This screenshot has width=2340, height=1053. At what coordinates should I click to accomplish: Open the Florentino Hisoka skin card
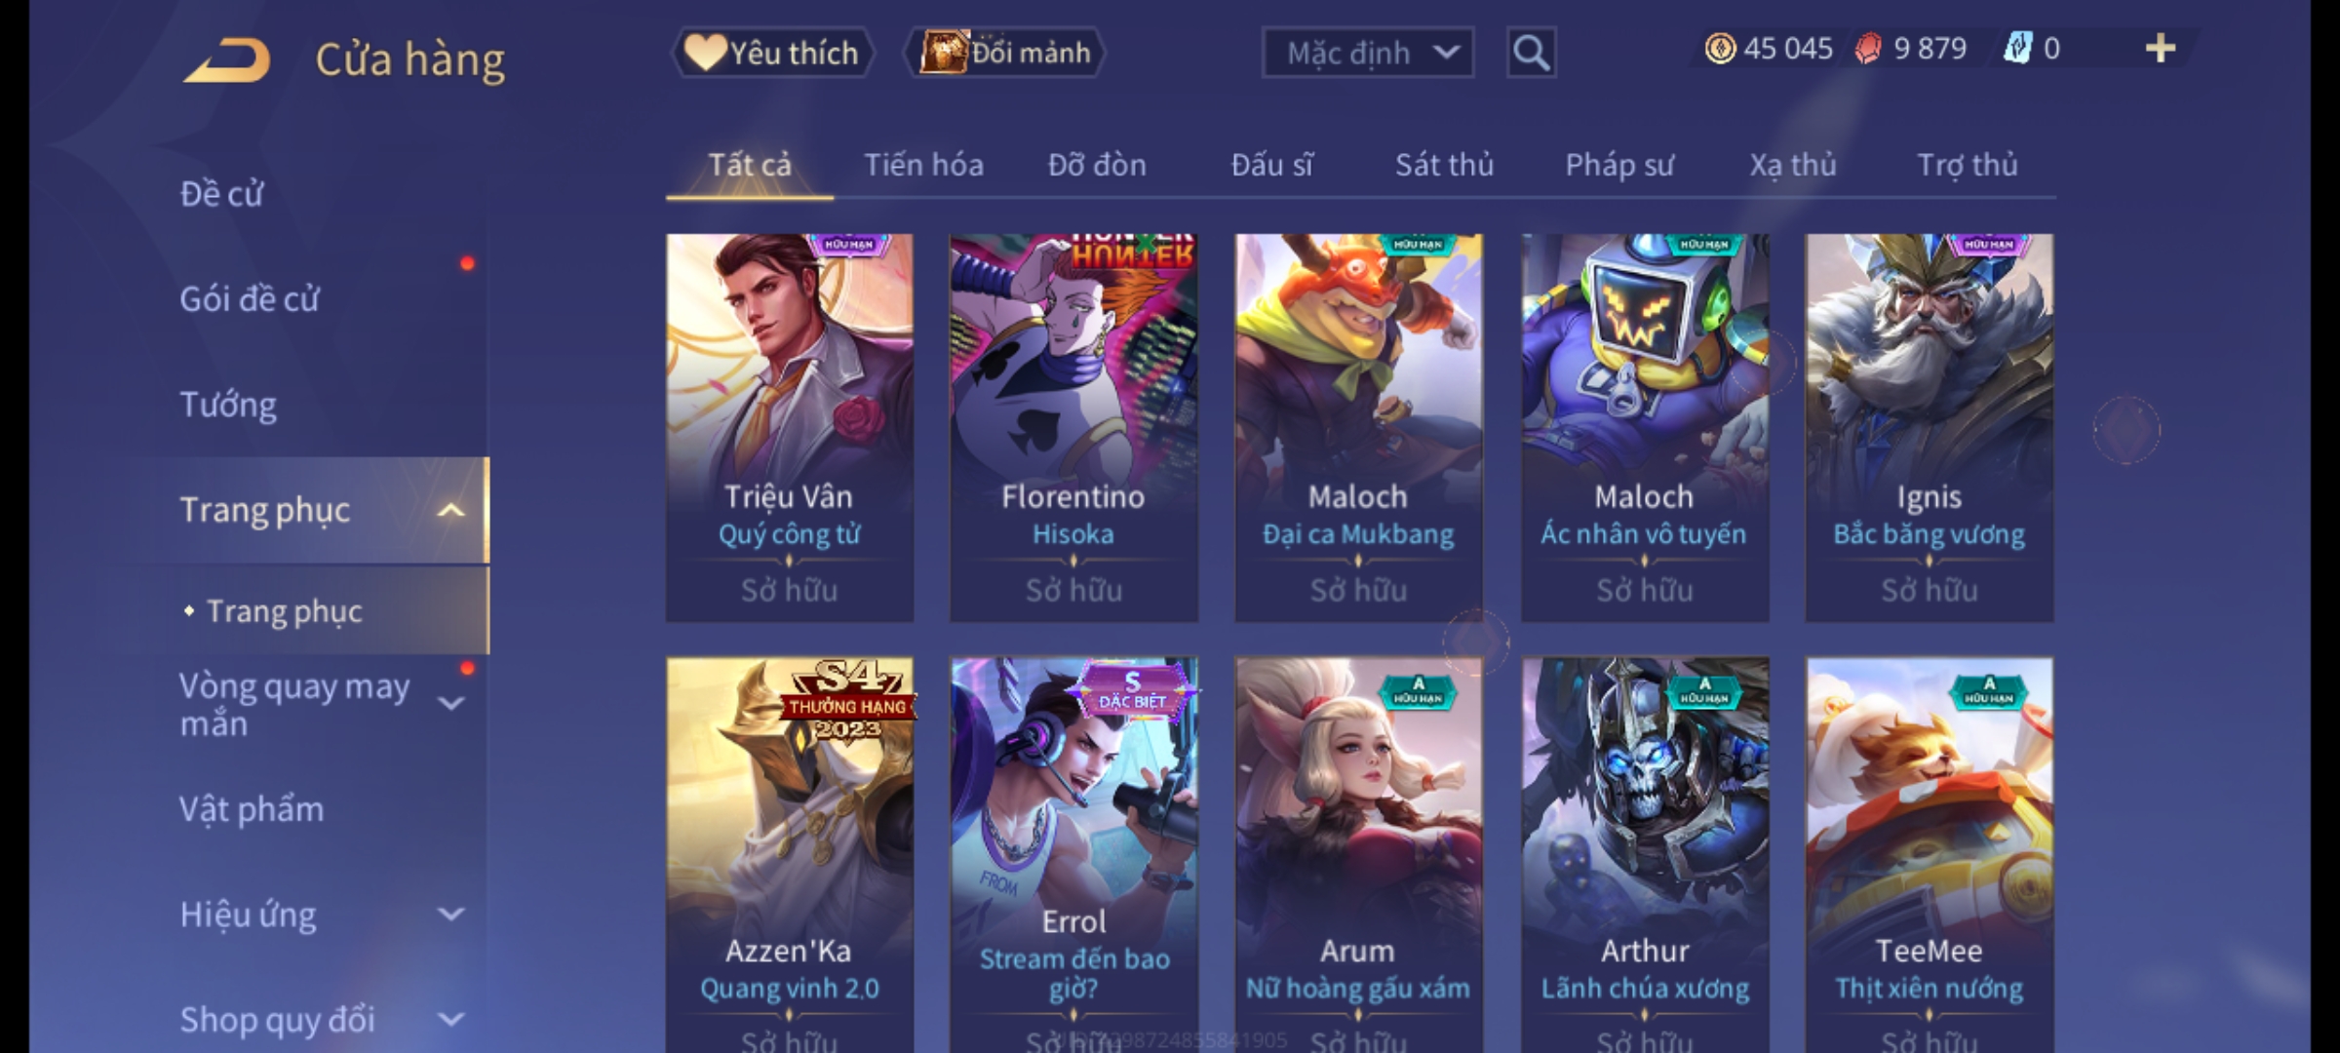(1073, 427)
